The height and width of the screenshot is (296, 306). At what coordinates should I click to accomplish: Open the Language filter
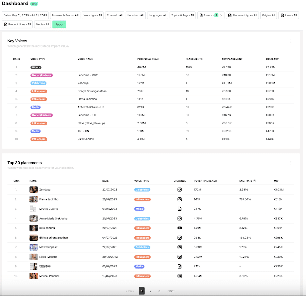click(x=157, y=15)
